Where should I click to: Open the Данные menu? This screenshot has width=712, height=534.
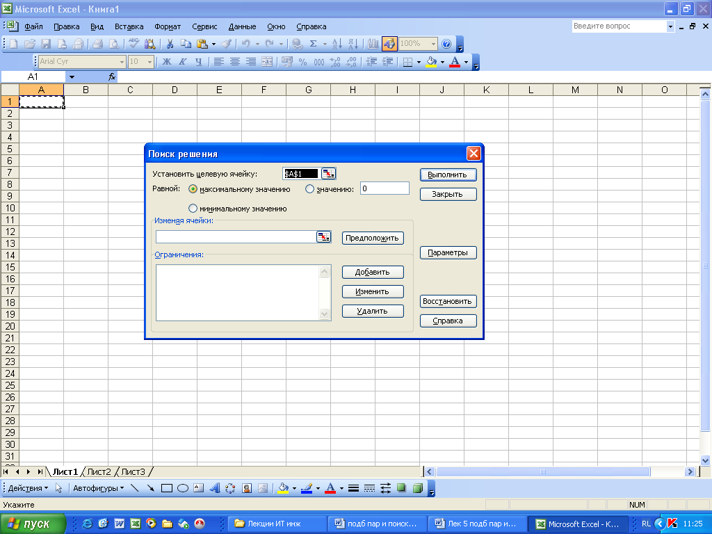pyautogui.click(x=242, y=27)
